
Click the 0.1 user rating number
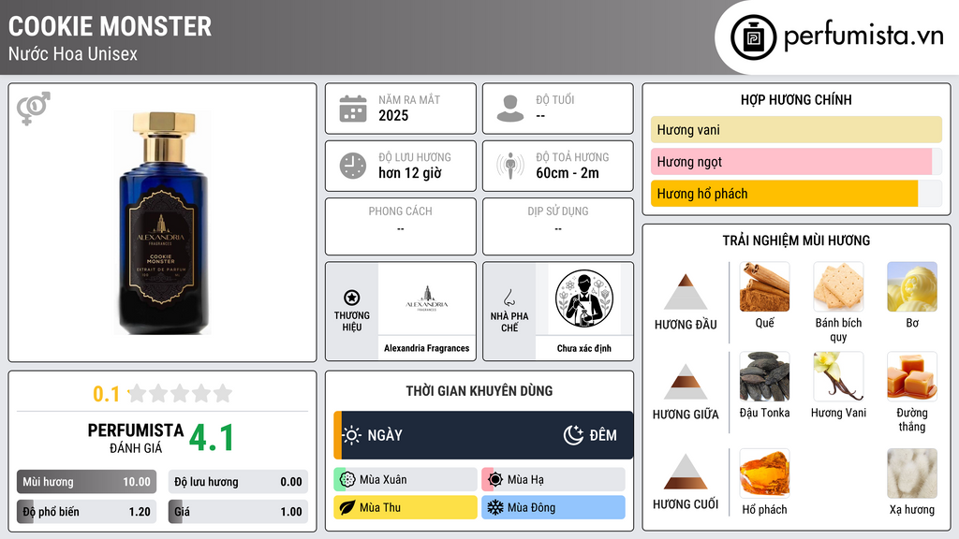click(x=106, y=394)
